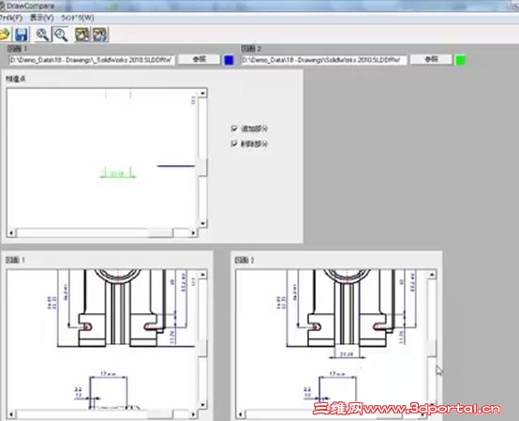The width and height of the screenshot is (519, 421).
Task: Click the green dimension in the 相違点 view
Action: [117, 173]
